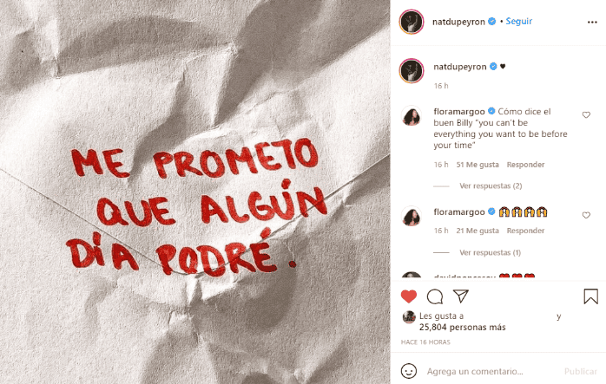Reply to floramargoo's emoji comment

(525, 231)
